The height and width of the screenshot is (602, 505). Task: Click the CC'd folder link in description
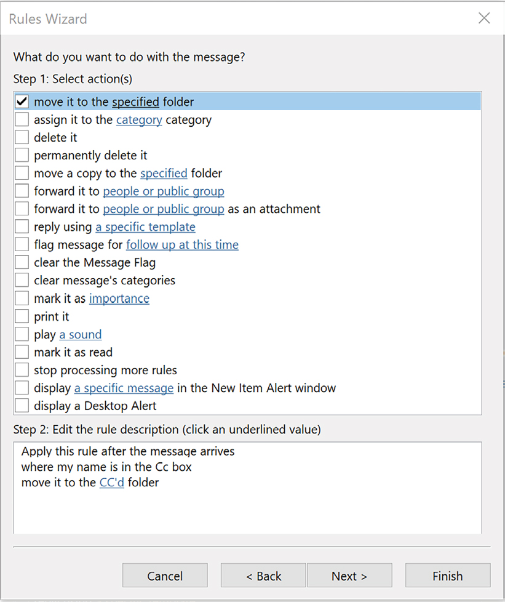point(111,483)
